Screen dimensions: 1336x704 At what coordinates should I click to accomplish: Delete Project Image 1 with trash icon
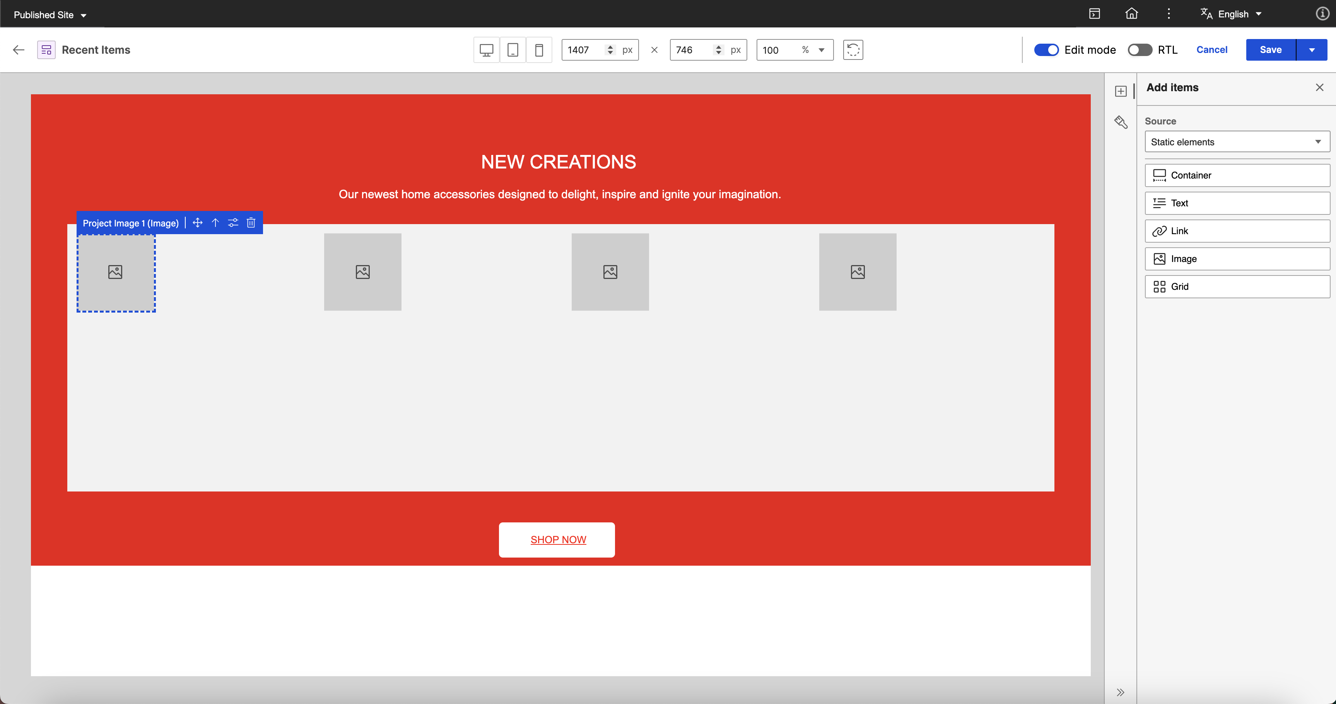click(251, 223)
